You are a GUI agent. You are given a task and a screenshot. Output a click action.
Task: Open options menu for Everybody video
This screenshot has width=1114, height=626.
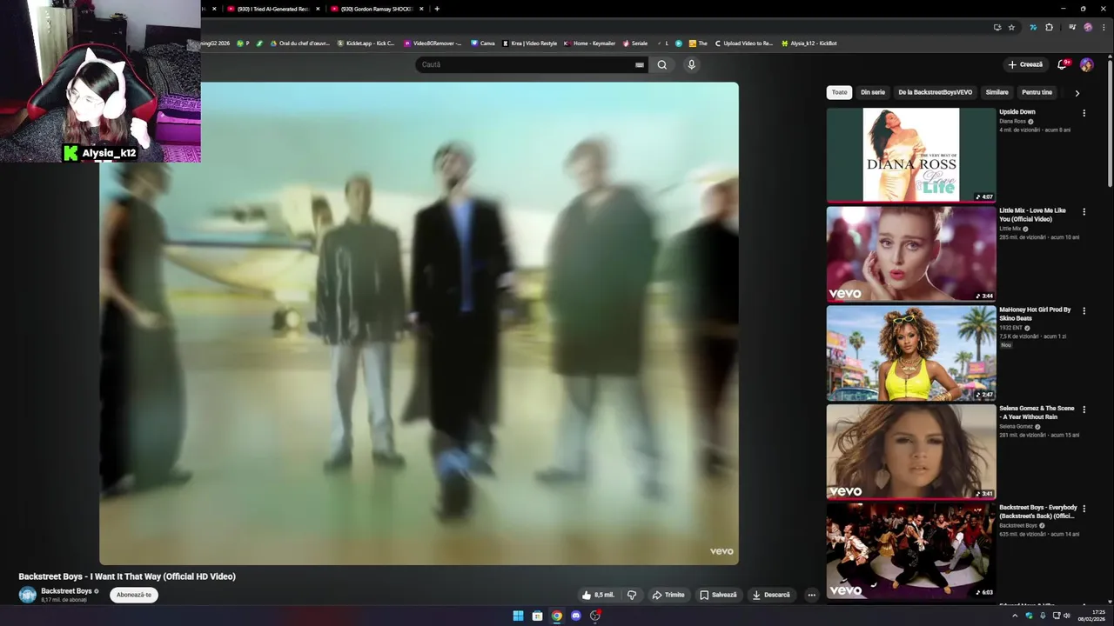tap(1084, 508)
